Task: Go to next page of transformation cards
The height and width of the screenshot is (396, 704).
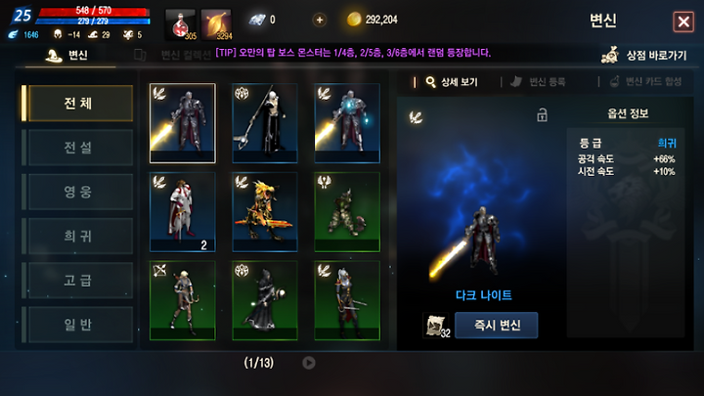Action: pos(308,363)
